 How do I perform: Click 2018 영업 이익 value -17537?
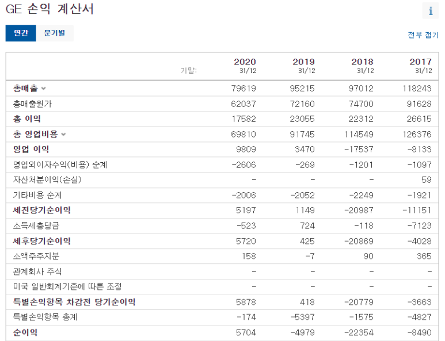(x=359, y=149)
